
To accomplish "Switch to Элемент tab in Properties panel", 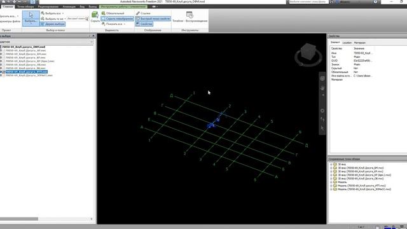I will click(x=335, y=43).
